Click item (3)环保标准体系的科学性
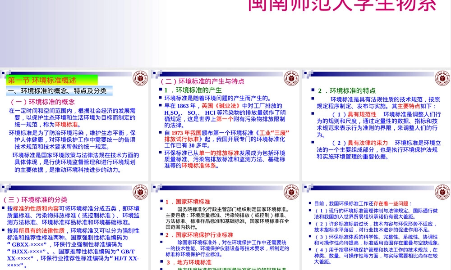The width and height of the screenshot is (451, 270). coord(377,240)
